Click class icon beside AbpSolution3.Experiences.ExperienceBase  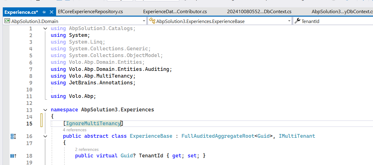pyautogui.click(x=152, y=21)
